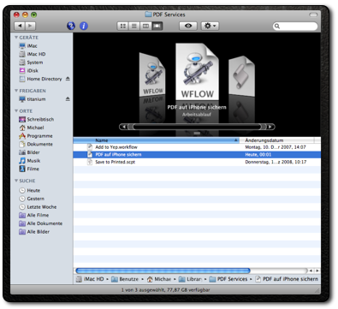Select Home Directory in the sidebar
The width and height of the screenshot is (338, 309).
(40, 79)
